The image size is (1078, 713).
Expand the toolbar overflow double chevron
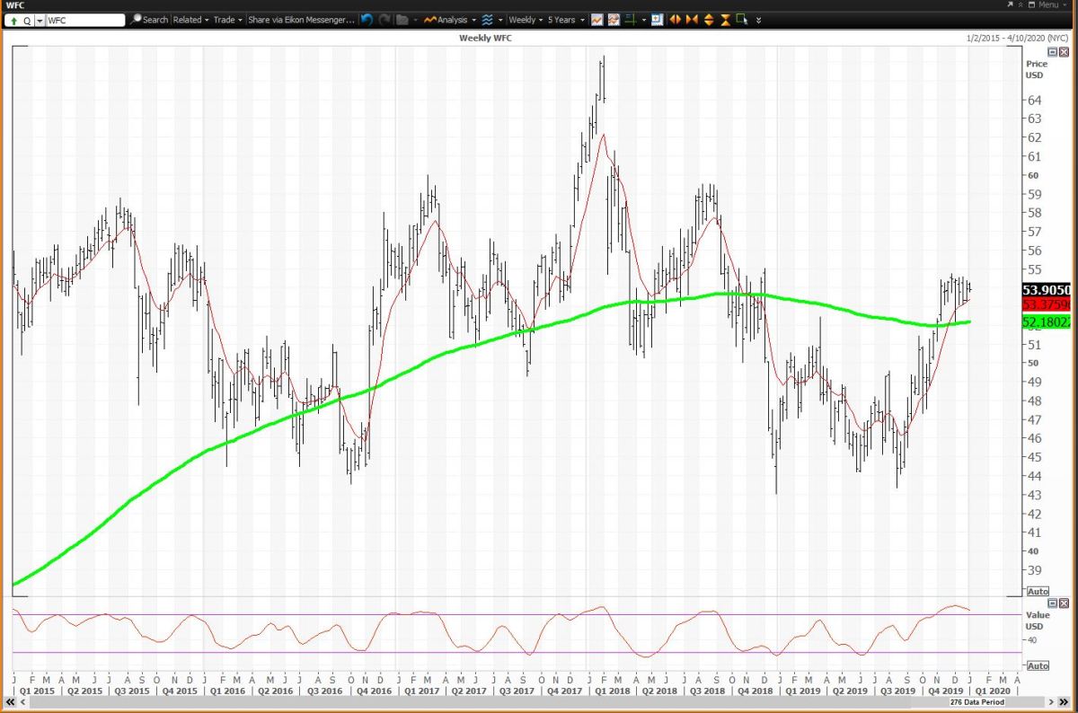point(758,20)
